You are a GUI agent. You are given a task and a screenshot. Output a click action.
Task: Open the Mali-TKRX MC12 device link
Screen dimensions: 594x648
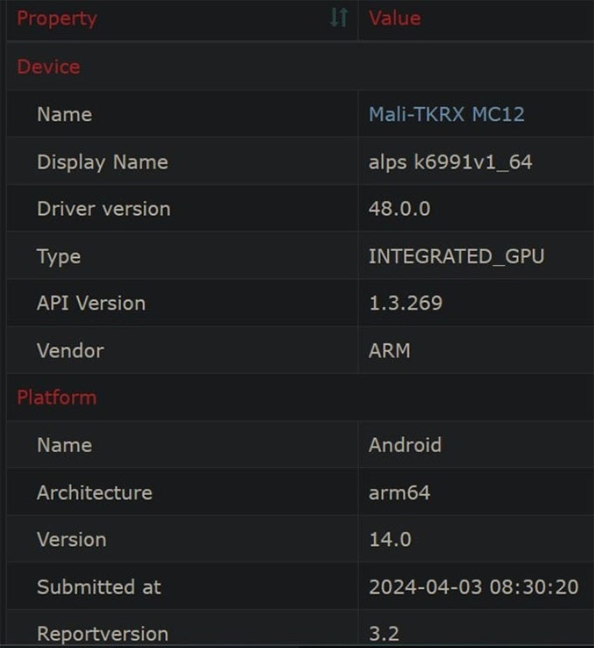pyautogui.click(x=446, y=115)
